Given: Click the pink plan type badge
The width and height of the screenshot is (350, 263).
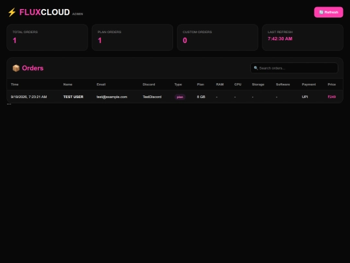Looking at the screenshot, I should pos(180,97).
